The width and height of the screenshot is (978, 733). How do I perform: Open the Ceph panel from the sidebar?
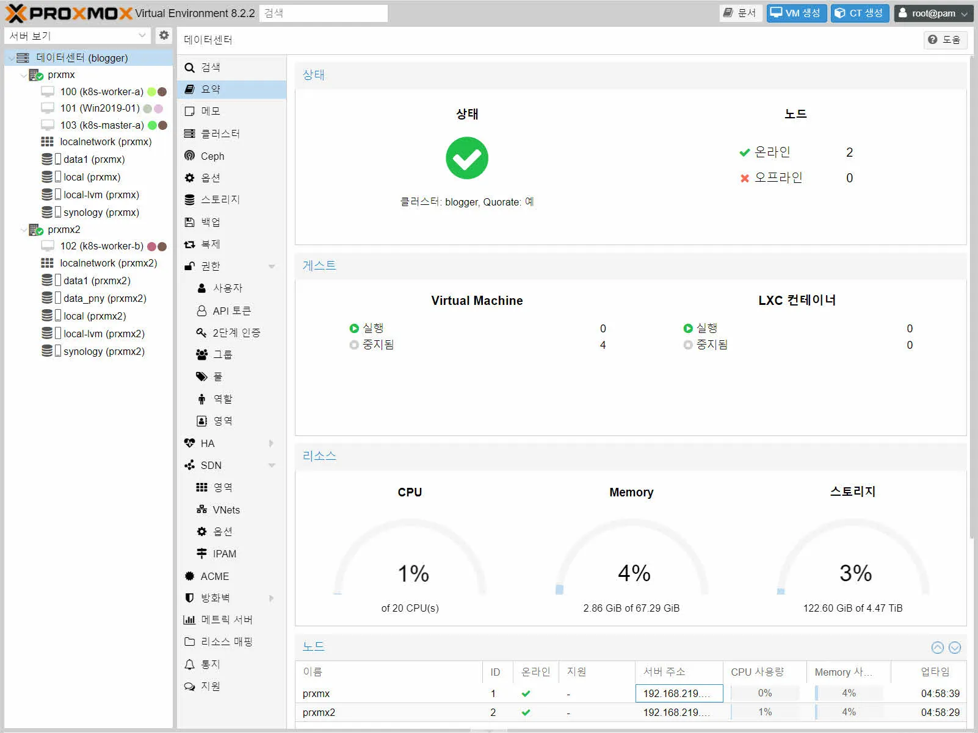[212, 156]
